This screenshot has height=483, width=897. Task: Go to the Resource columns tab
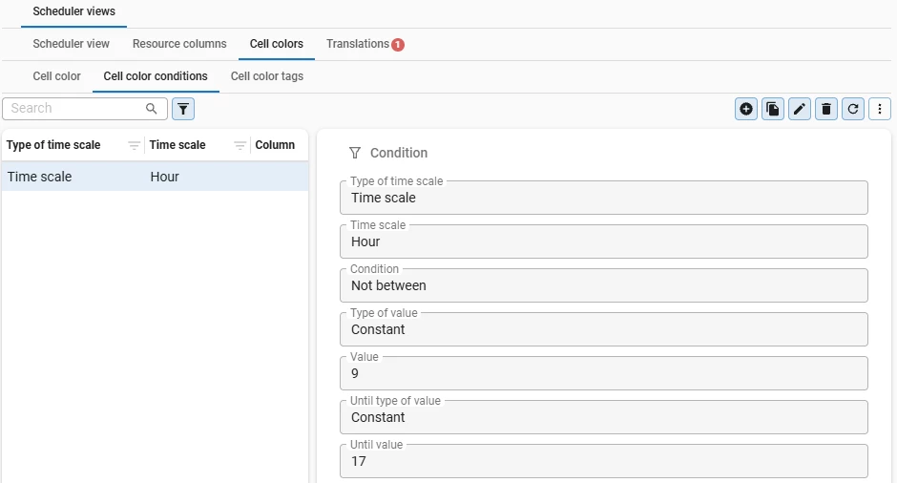179,44
